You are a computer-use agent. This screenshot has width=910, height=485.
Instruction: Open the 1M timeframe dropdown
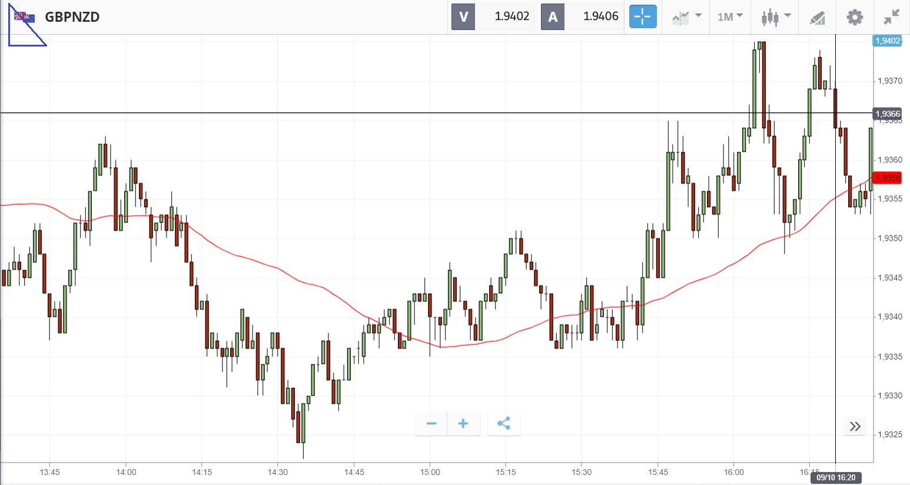coord(730,16)
